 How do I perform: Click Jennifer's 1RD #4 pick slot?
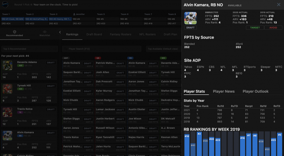click(x=84, y=19)
